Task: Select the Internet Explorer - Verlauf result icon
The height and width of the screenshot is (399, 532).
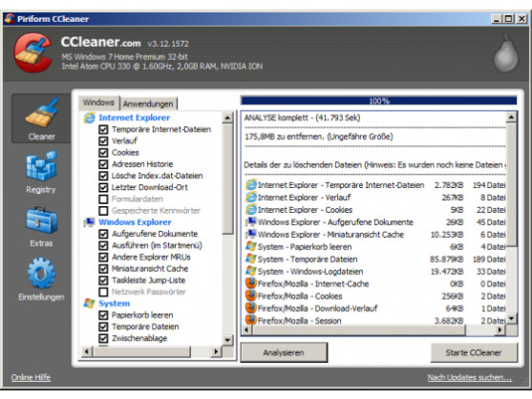Action: 251,198
